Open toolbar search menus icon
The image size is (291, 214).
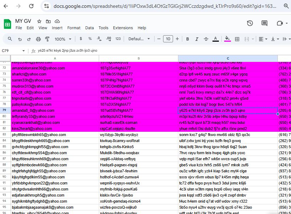(10, 39)
